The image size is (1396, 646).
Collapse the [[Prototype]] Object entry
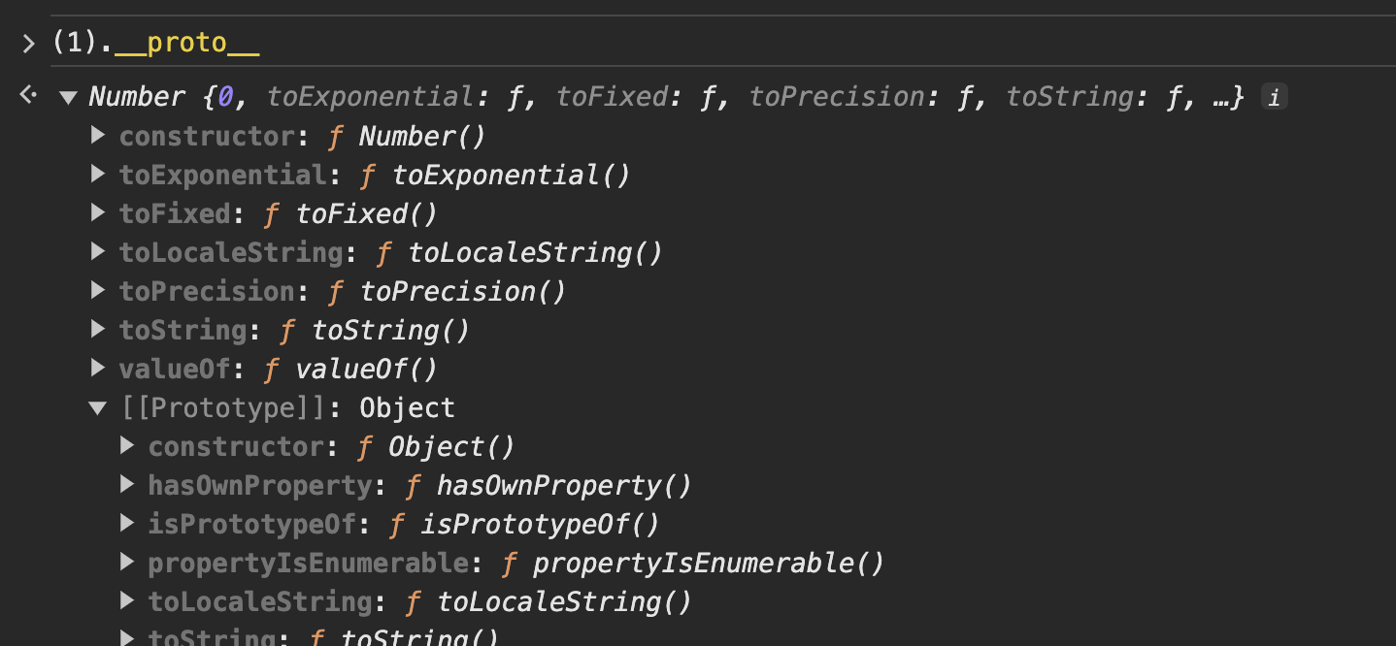[x=97, y=407]
